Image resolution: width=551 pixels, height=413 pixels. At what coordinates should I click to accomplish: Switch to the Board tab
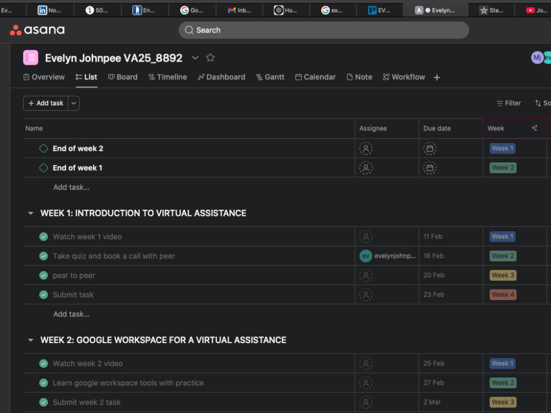[x=123, y=77]
